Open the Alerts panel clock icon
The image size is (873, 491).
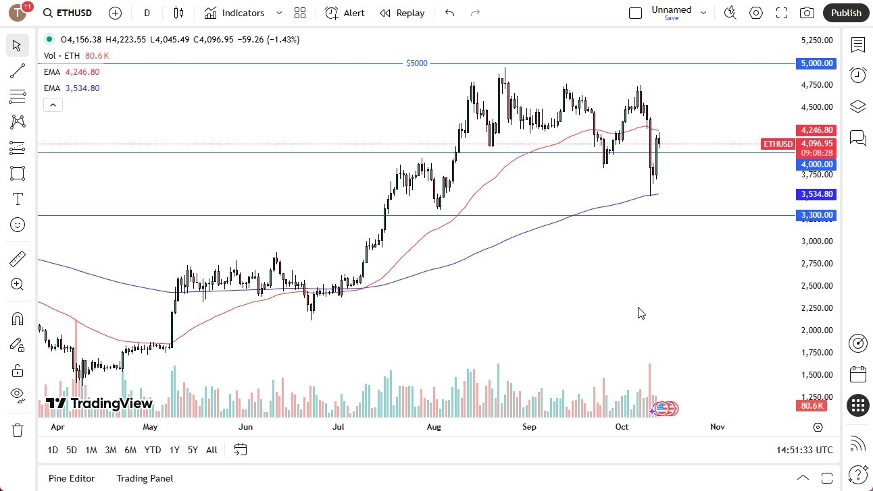(857, 75)
